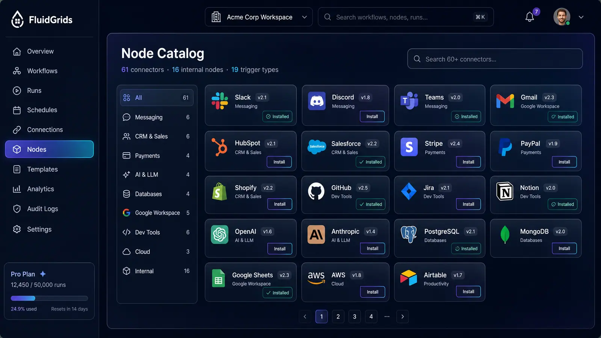Focus the Search workflows, nodes, runs field
This screenshot has height=338, width=601.
tap(406, 17)
